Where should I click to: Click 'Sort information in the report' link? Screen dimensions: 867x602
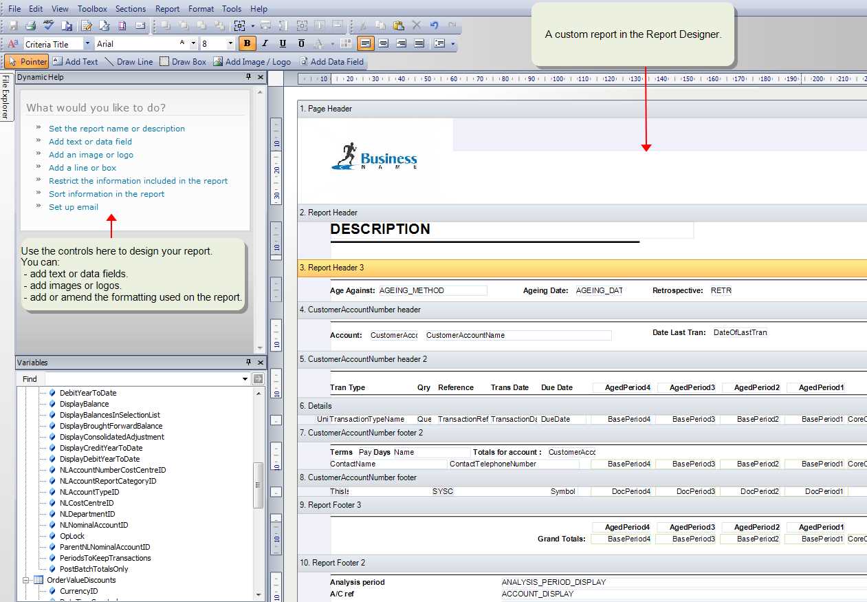[x=107, y=194]
